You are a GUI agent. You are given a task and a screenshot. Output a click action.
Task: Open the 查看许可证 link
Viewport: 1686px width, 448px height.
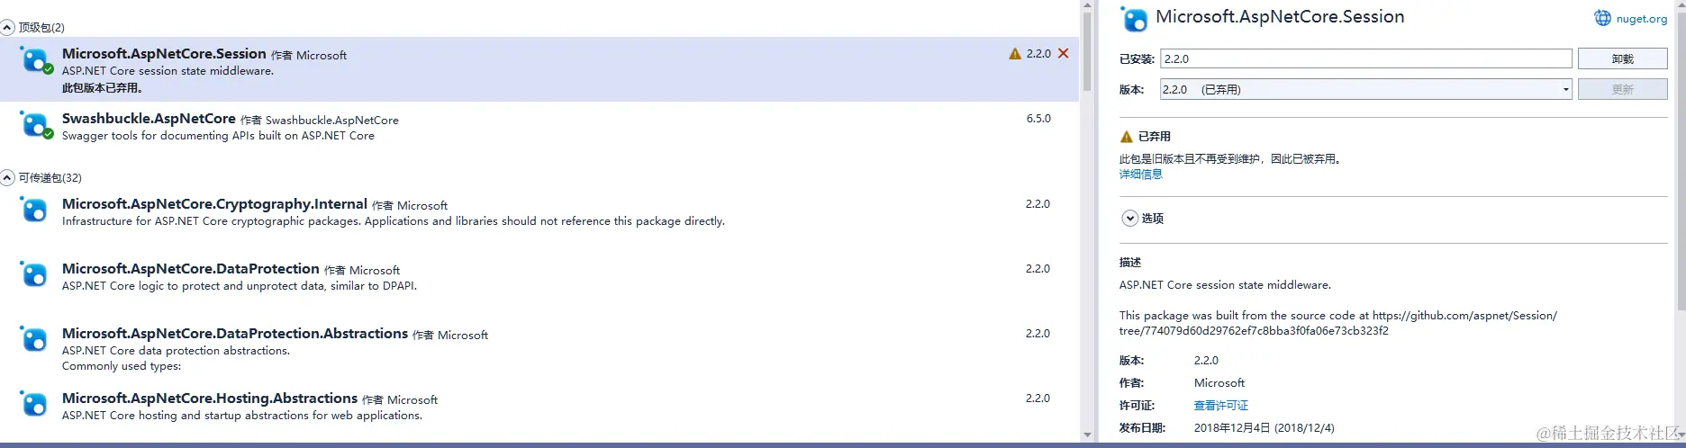point(1220,406)
